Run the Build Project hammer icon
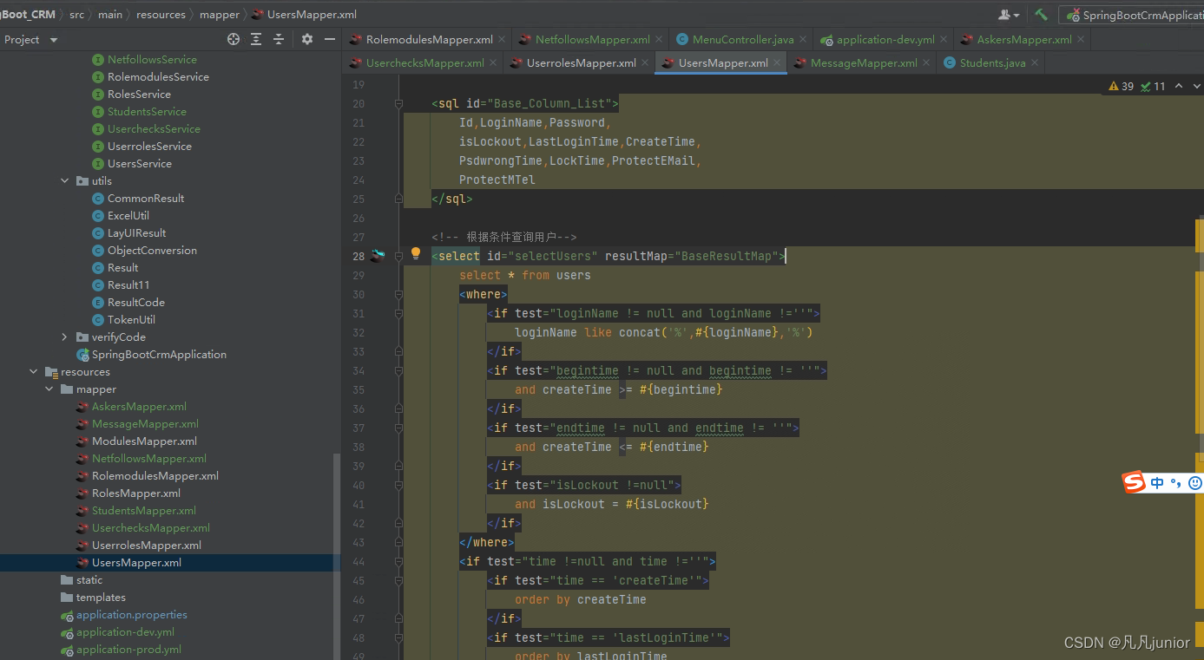This screenshot has width=1204, height=660. click(x=1039, y=14)
